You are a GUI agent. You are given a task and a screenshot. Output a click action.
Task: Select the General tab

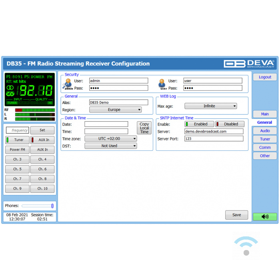click(x=264, y=122)
